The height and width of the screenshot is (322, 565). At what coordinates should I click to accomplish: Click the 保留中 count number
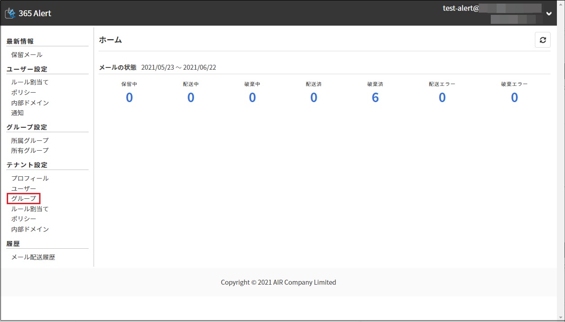click(129, 98)
